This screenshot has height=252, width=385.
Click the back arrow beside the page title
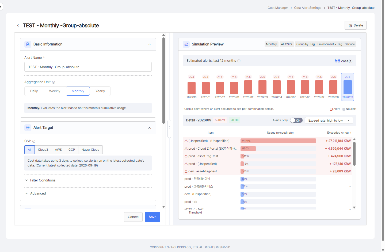(x=18, y=25)
